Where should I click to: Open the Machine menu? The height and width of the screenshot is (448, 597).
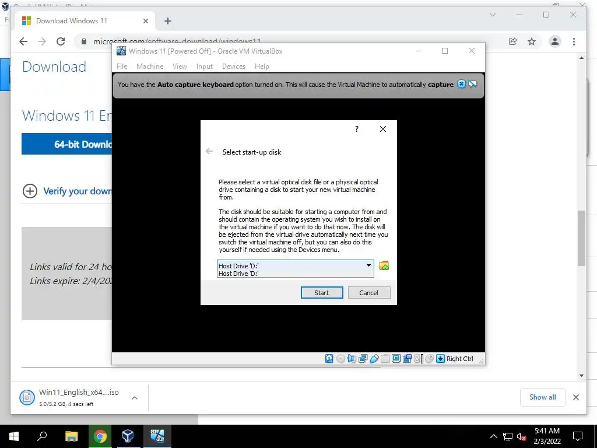tap(150, 66)
